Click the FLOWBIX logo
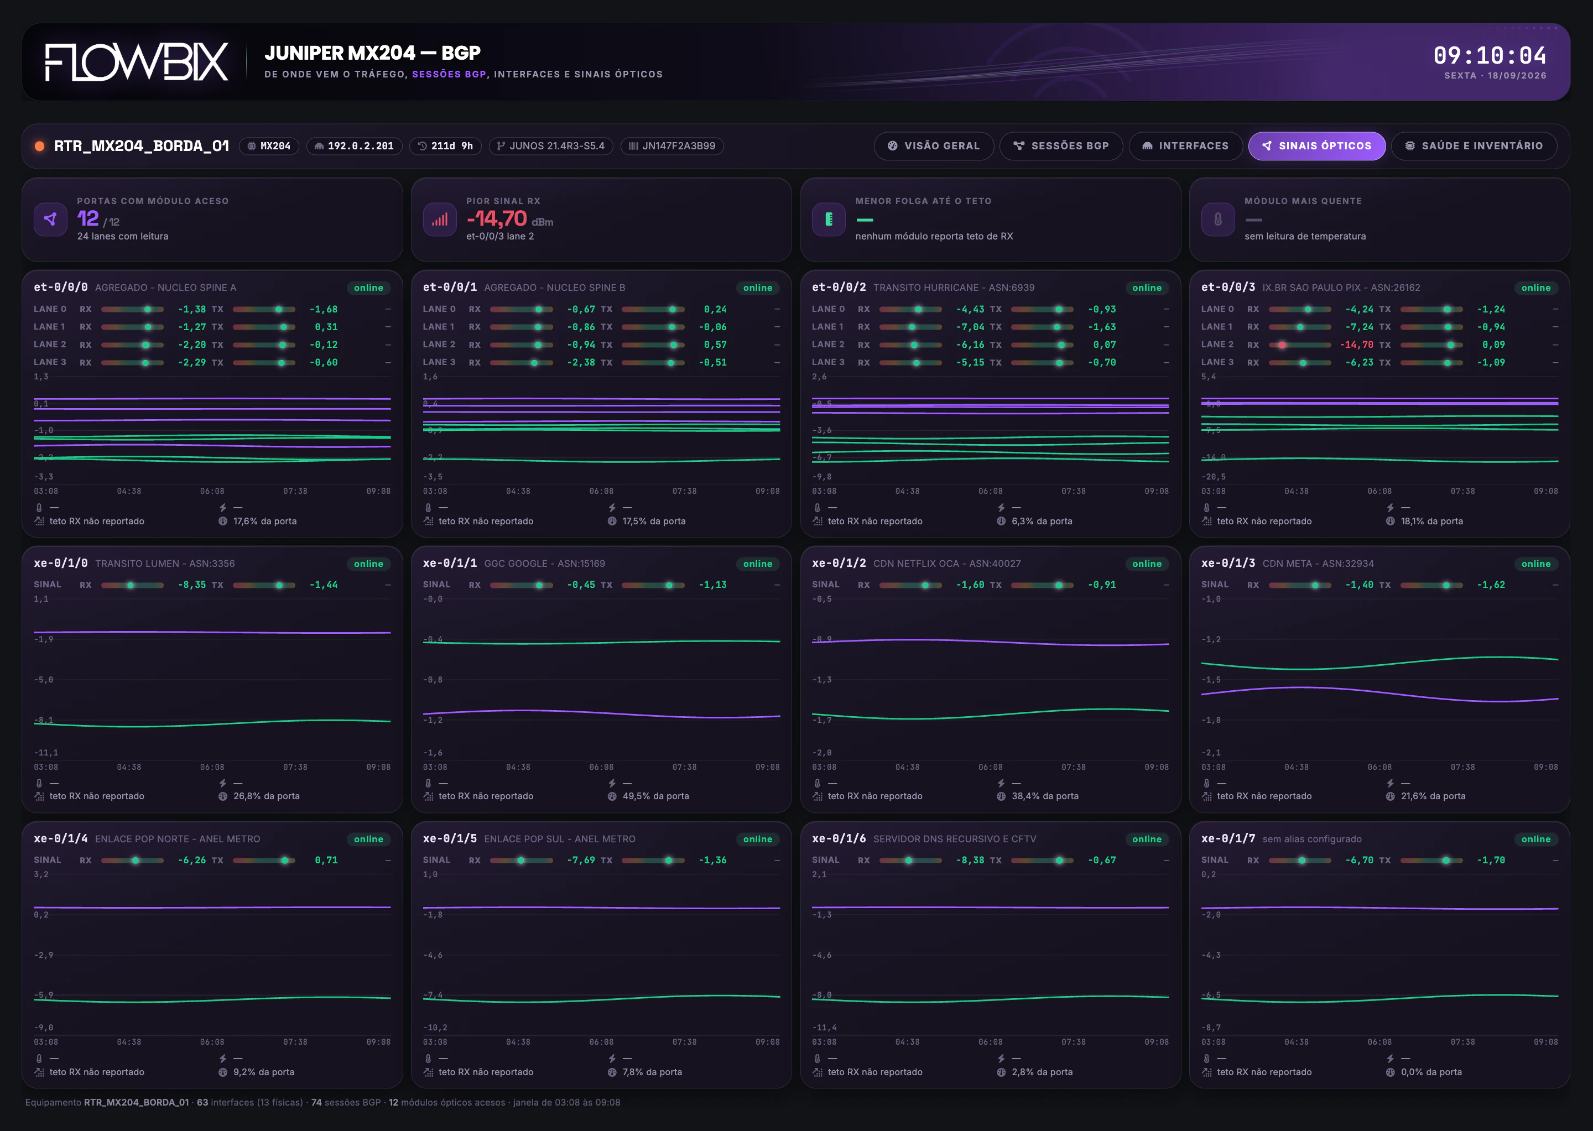1593x1131 pixels. click(x=137, y=62)
